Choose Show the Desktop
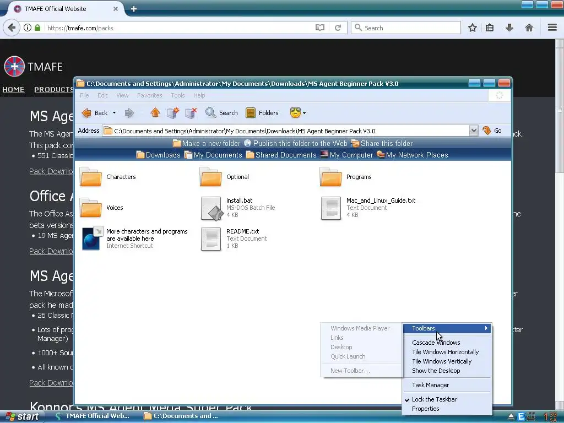Image resolution: width=564 pixels, height=423 pixels. pos(447,371)
